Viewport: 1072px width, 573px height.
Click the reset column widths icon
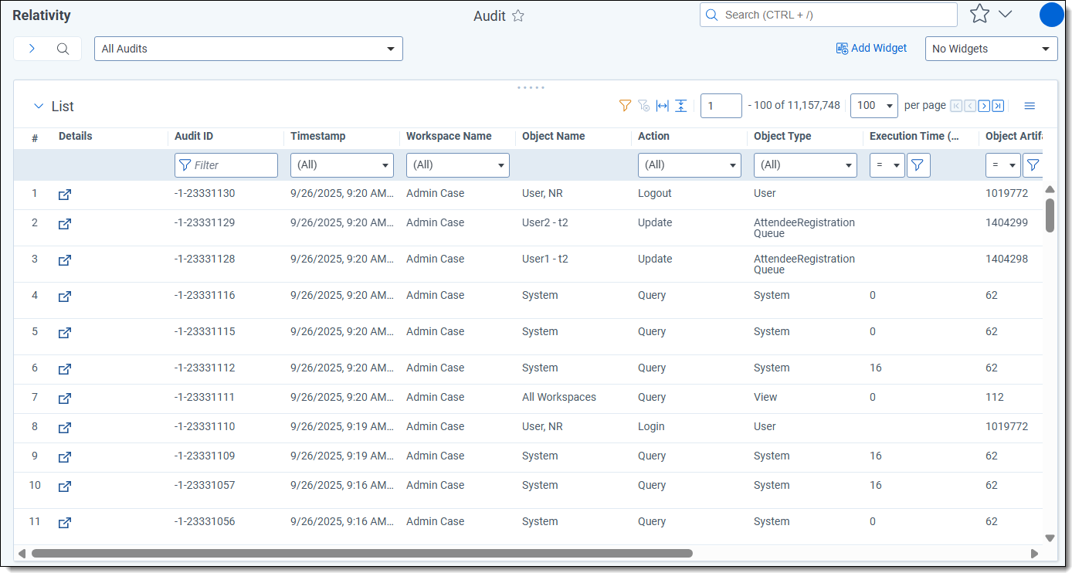pyautogui.click(x=662, y=106)
